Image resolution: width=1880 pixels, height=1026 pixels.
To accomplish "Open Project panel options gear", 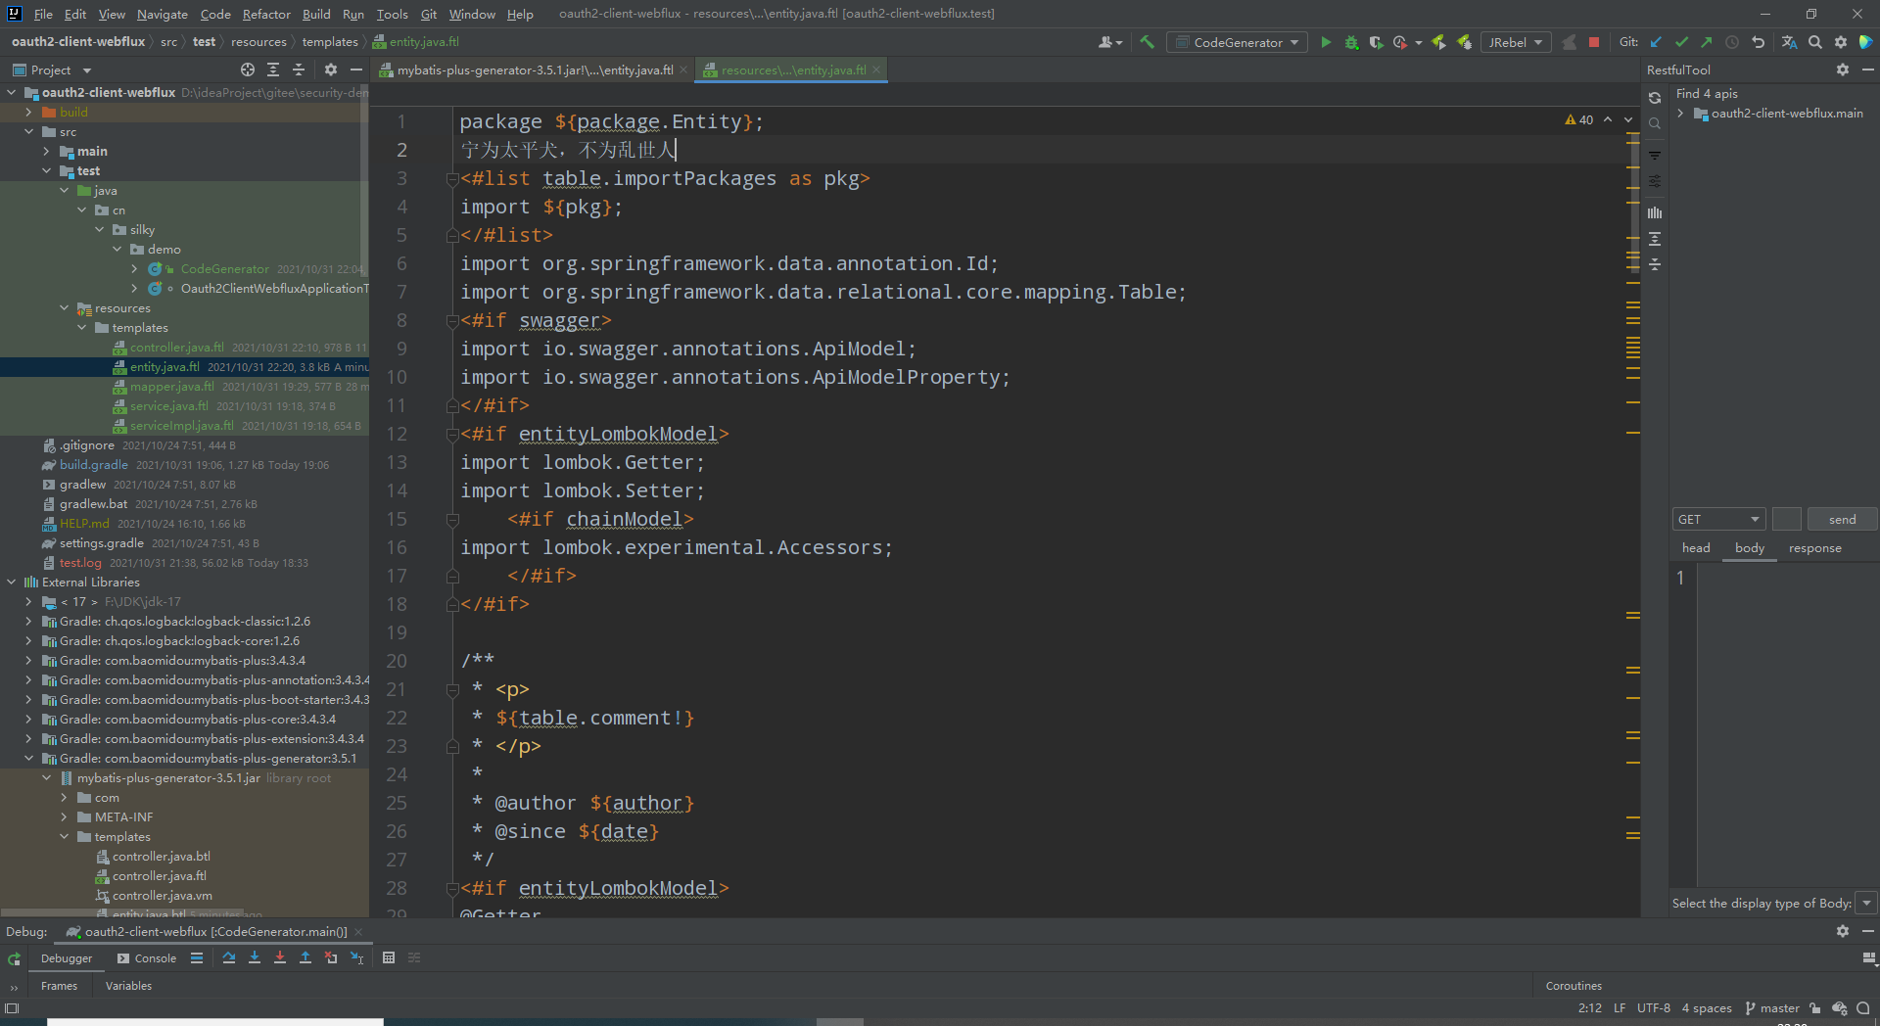I will [331, 70].
